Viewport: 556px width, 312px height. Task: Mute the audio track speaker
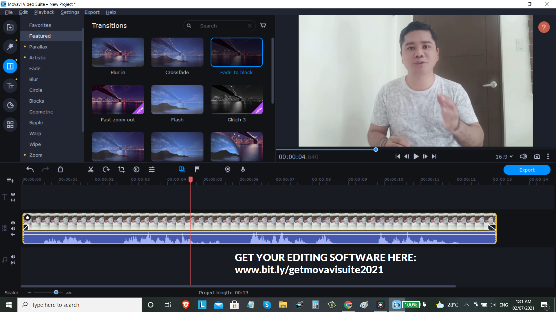click(x=13, y=257)
